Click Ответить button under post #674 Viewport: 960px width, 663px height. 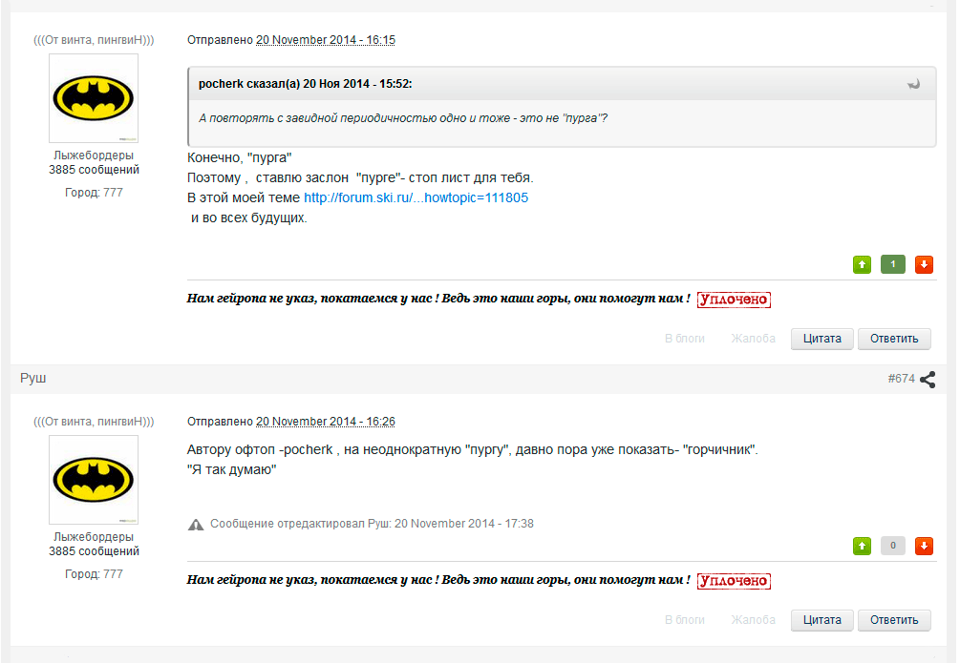(894, 620)
